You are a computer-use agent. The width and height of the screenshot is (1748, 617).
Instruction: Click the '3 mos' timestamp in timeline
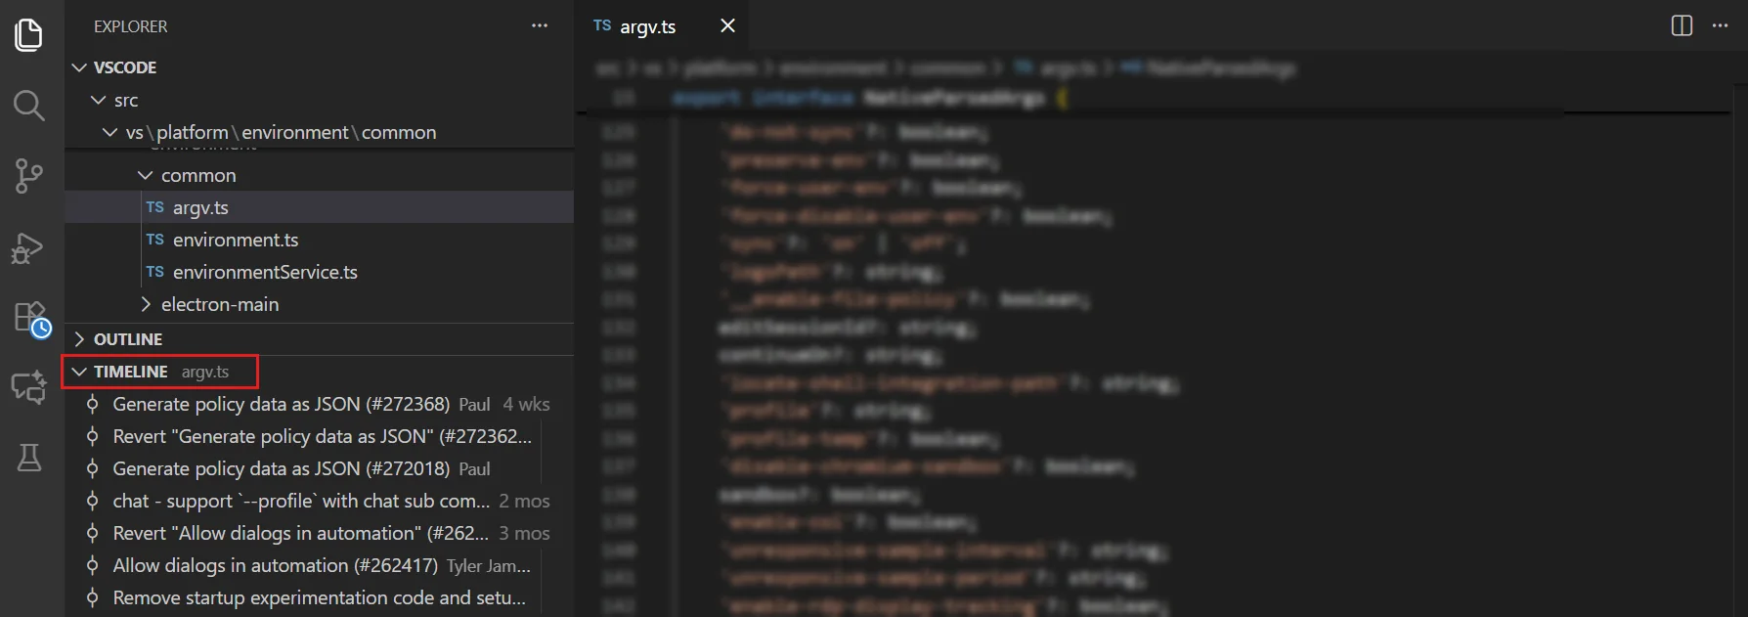pos(524,533)
